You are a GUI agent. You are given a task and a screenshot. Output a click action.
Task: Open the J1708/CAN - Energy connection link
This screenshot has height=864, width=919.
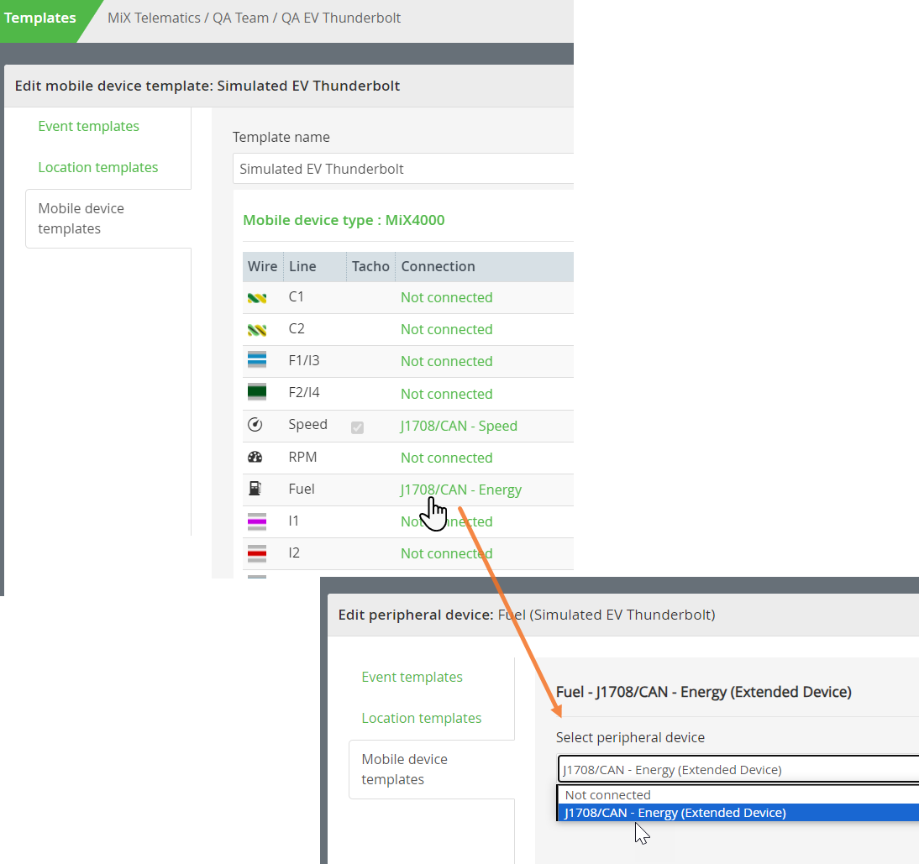tap(460, 490)
